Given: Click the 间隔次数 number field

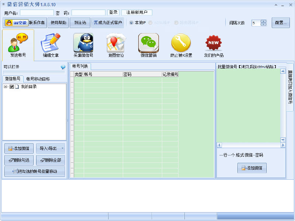Looking at the screenshot, I should 256,23.
